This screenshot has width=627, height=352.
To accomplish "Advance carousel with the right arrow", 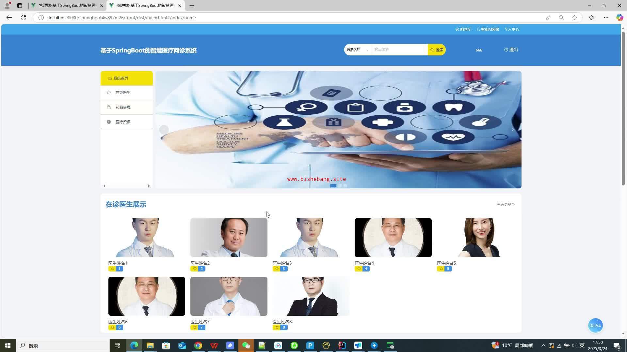I will [x=513, y=130].
